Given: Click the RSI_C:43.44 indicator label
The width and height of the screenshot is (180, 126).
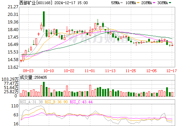Looking at the screenshot, I should click(81, 102).
